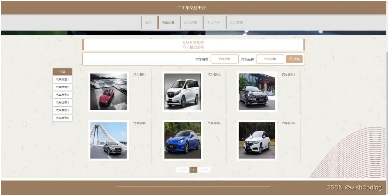This screenshot has width=388, height=195.
Task: Click the 二手车交易平台 site title
Action: pyautogui.click(x=191, y=8)
